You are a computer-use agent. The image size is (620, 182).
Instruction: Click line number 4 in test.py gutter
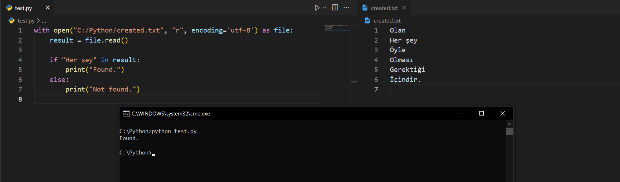tap(20, 60)
